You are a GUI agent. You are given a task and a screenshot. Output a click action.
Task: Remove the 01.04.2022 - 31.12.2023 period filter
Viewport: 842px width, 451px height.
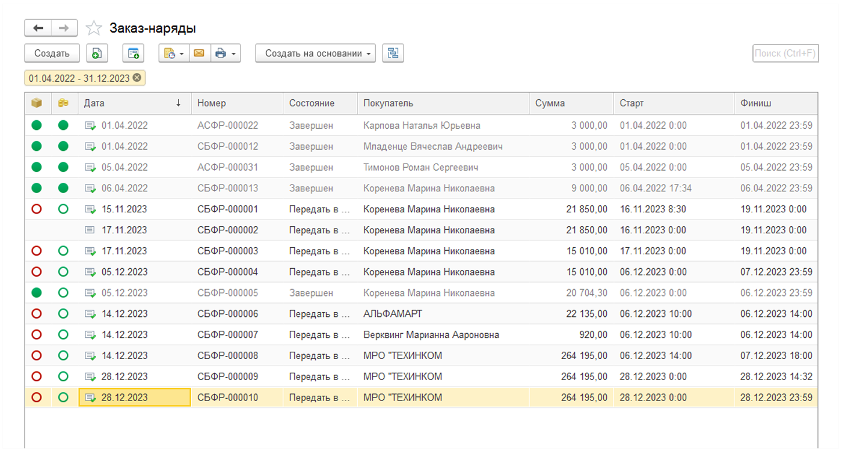coord(137,78)
